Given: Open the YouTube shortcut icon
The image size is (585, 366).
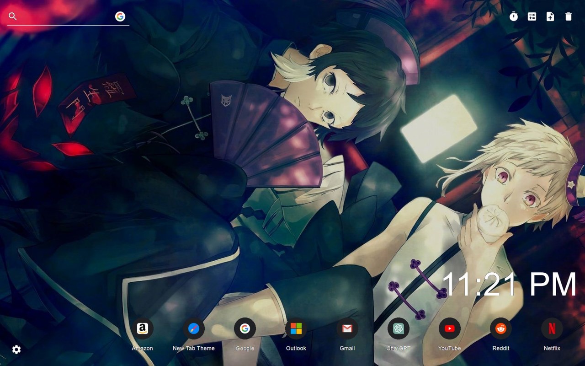Looking at the screenshot, I should 450,328.
